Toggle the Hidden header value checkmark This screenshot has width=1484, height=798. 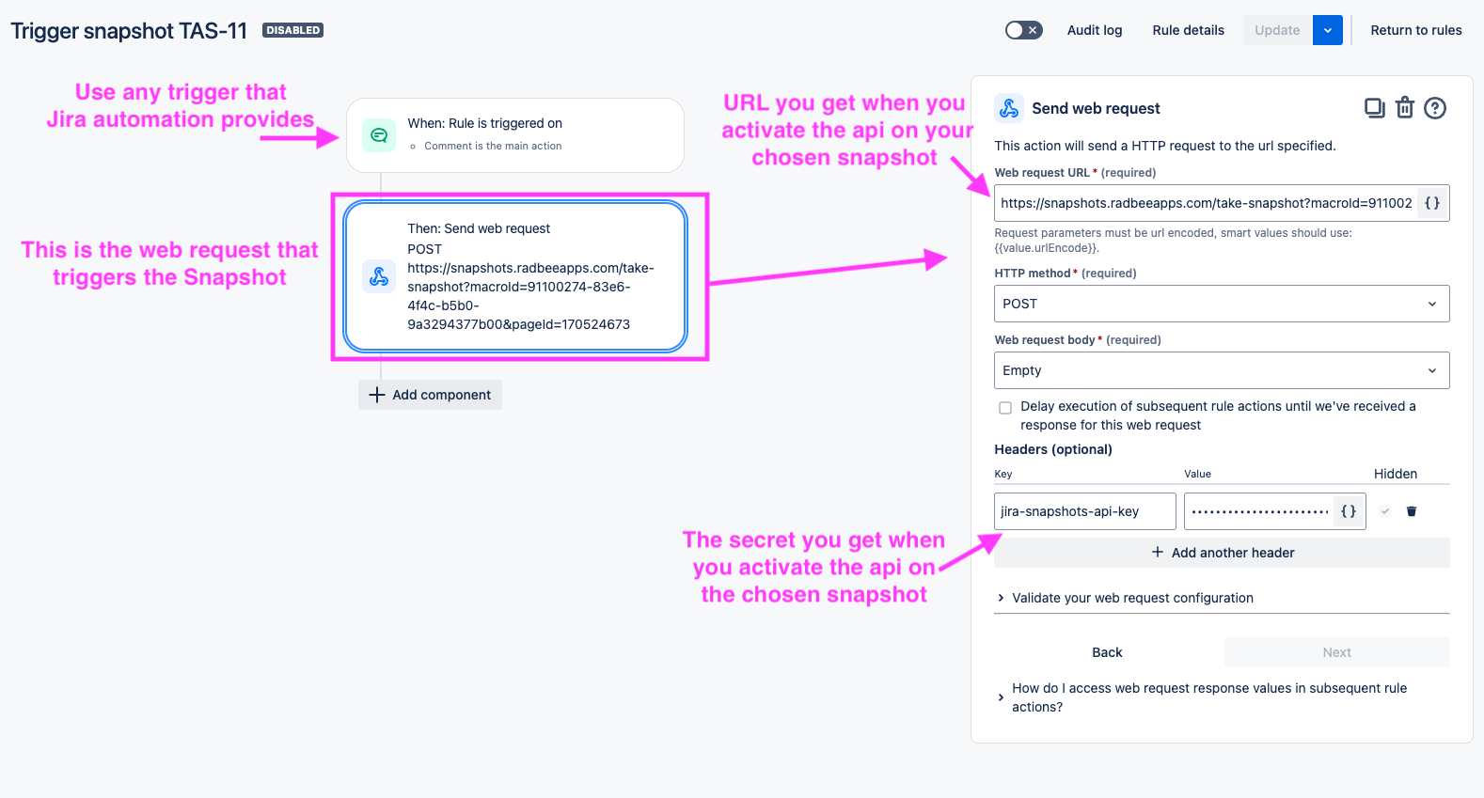click(1385, 511)
